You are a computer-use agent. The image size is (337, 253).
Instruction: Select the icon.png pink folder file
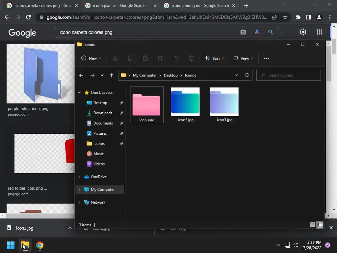tap(147, 104)
